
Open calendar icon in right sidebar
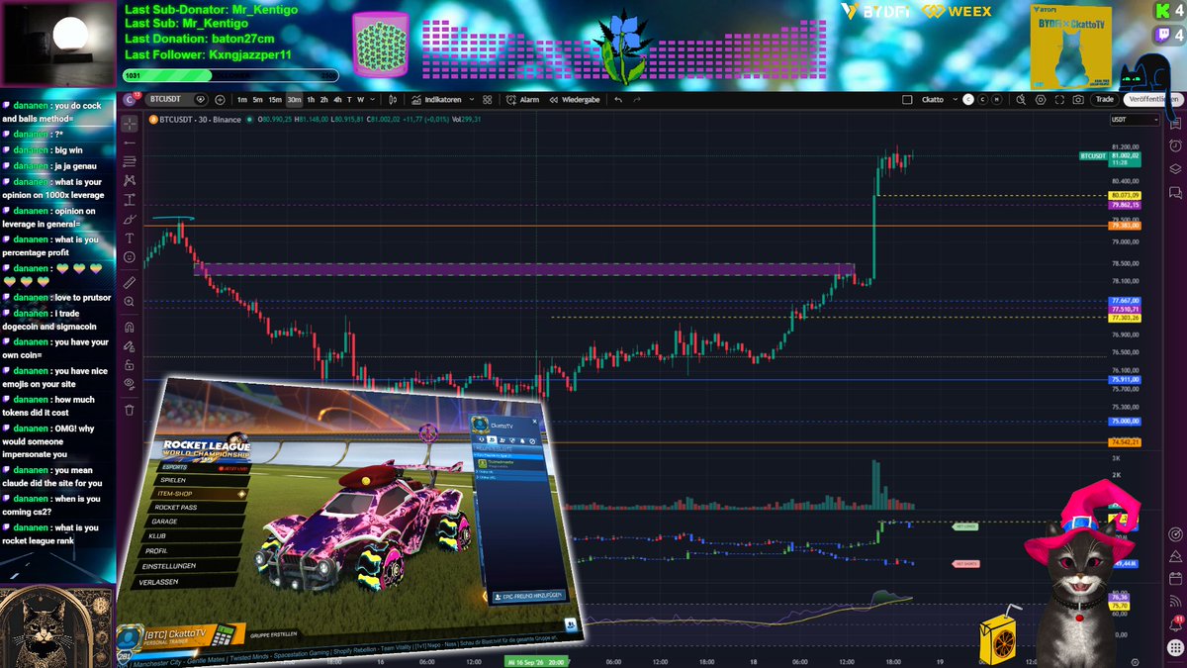[x=1175, y=578]
